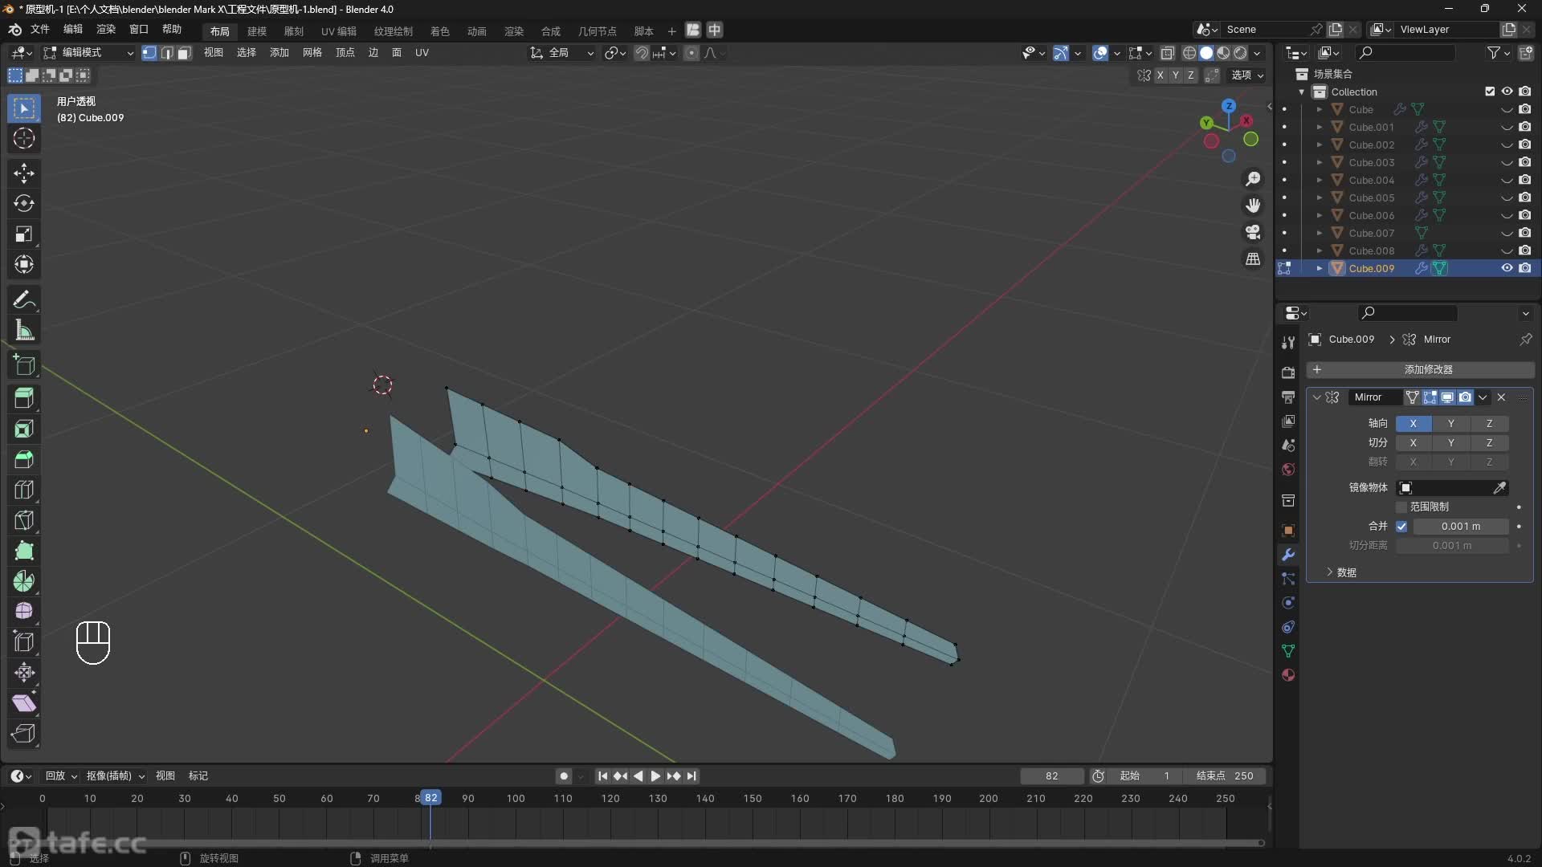Screen dimensions: 1542x867
Task: Toggle the merge checkbox in Mirror modifier
Action: pos(1401,527)
